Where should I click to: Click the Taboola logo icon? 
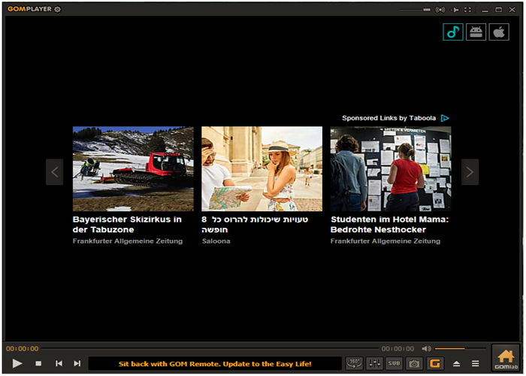coord(445,118)
